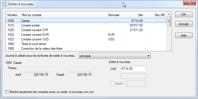Edit the CHF solde à nouveau field
This screenshot has width=198, height=99.
133,69
